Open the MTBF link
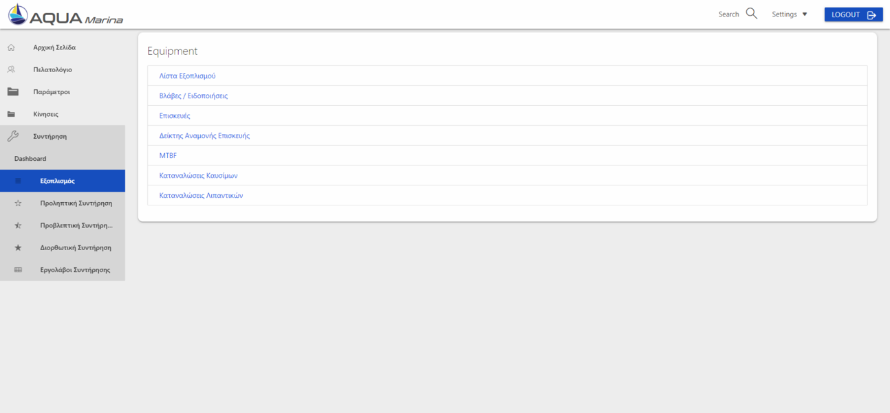The width and height of the screenshot is (890, 413). coord(168,155)
